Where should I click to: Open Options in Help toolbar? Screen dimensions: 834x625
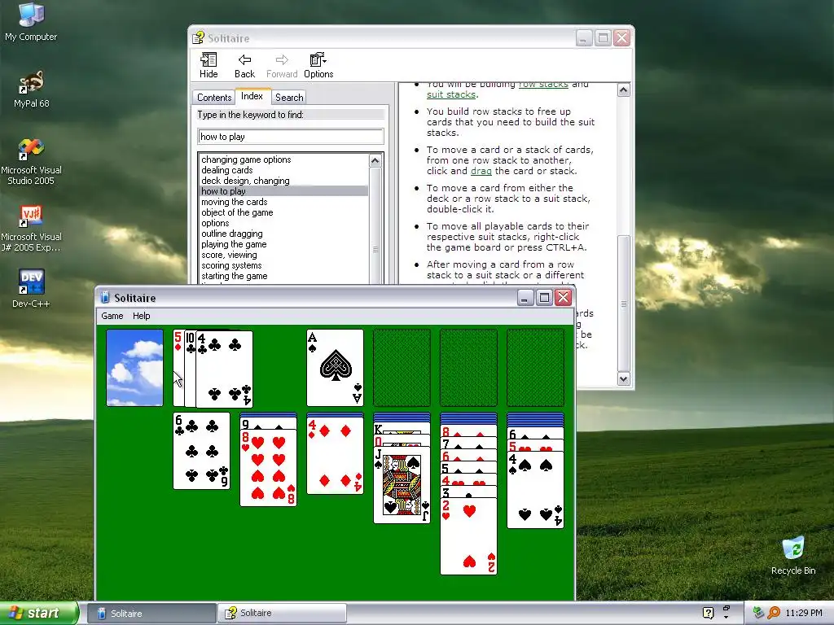318,65
